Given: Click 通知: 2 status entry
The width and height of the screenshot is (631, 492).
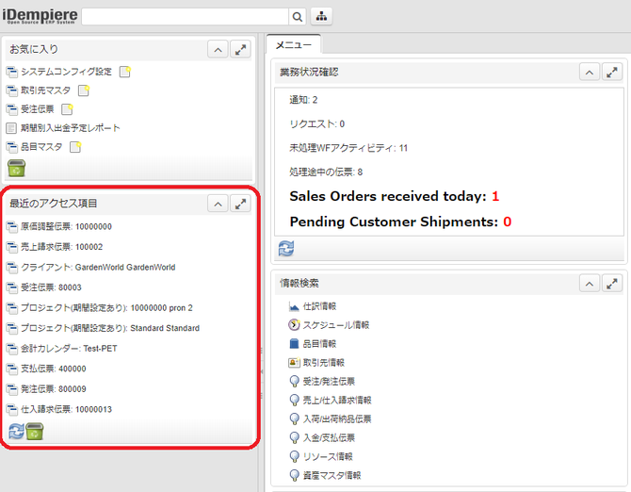Looking at the screenshot, I should [x=303, y=100].
